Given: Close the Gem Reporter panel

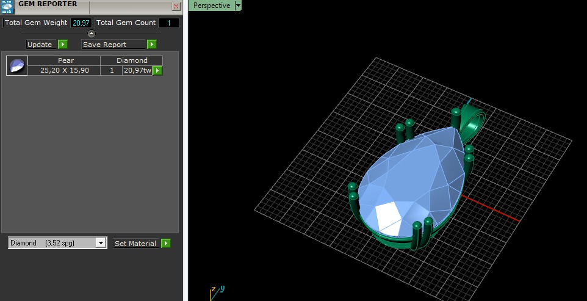Looking at the screenshot, I should (176, 6).
